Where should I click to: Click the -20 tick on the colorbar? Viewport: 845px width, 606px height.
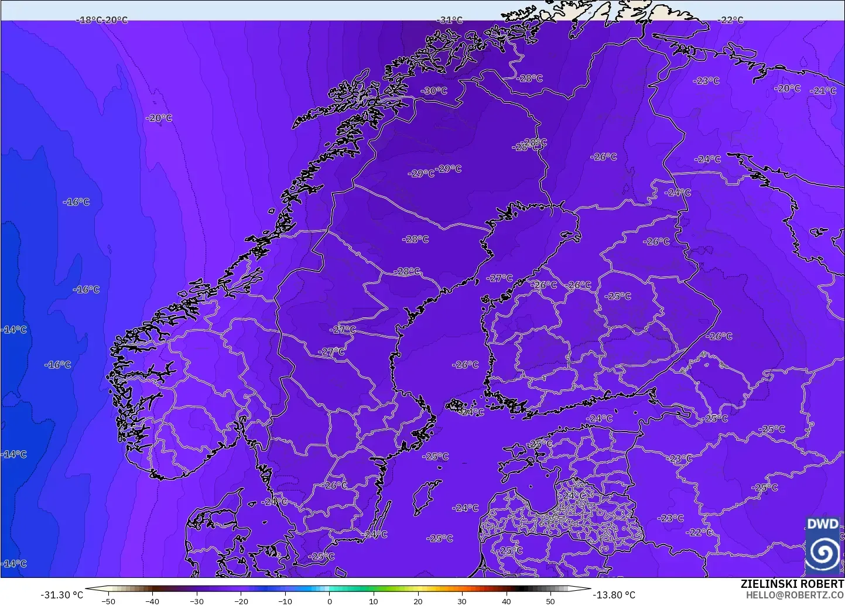pyautogui.click(x=241, y=601)
